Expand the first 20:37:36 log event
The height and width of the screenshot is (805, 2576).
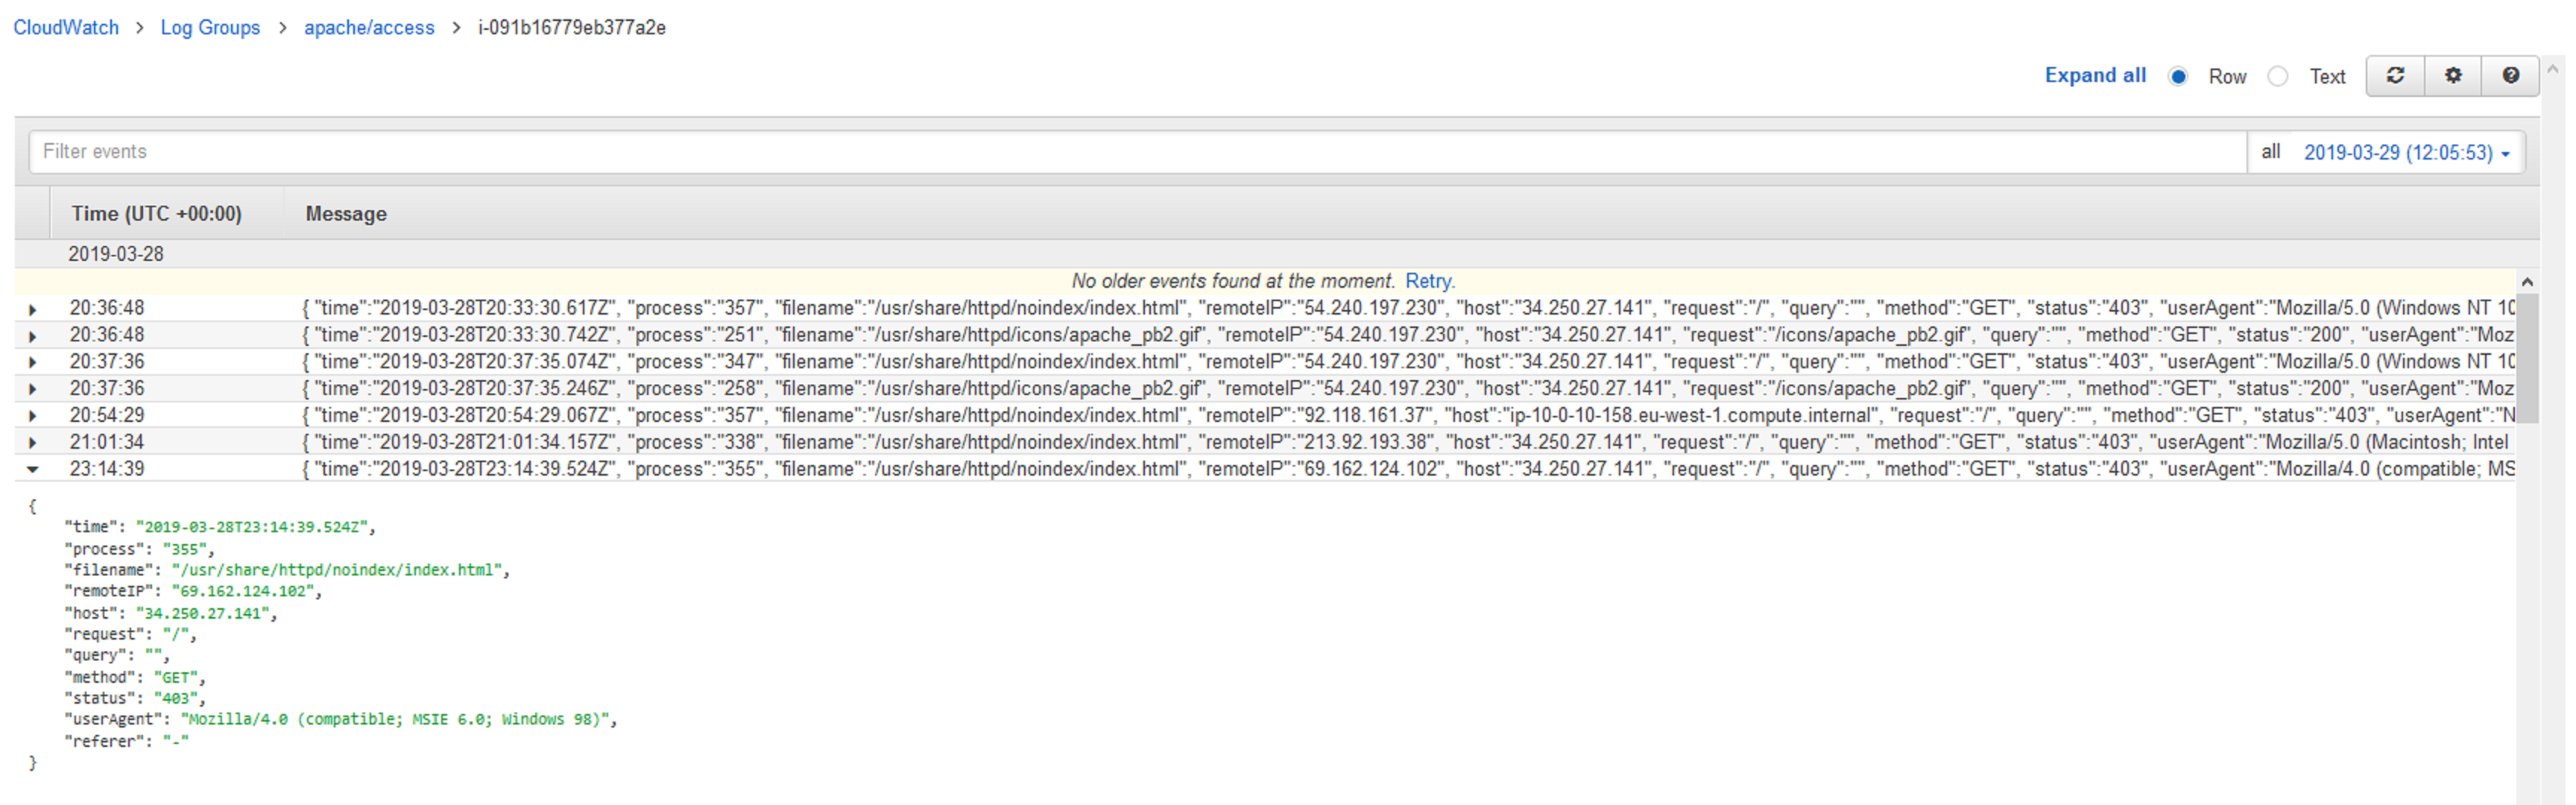coord(33,363)
